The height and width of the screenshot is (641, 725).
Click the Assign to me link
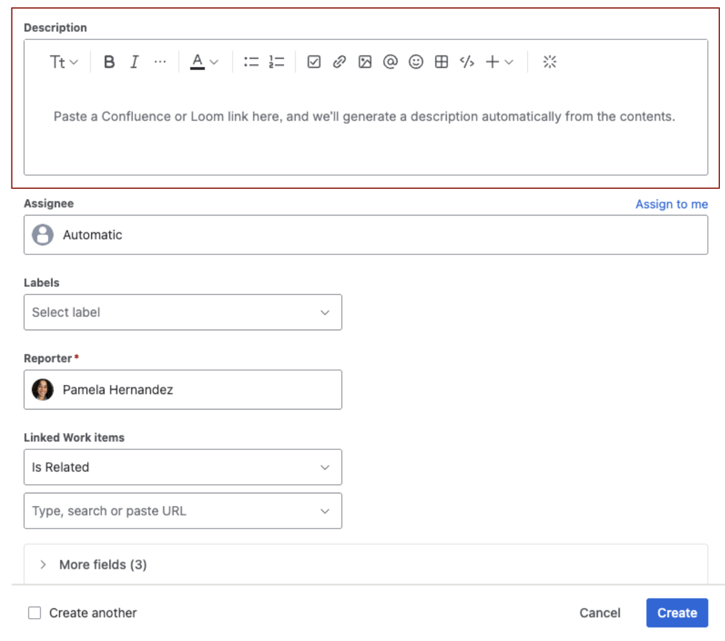point(671,204)
